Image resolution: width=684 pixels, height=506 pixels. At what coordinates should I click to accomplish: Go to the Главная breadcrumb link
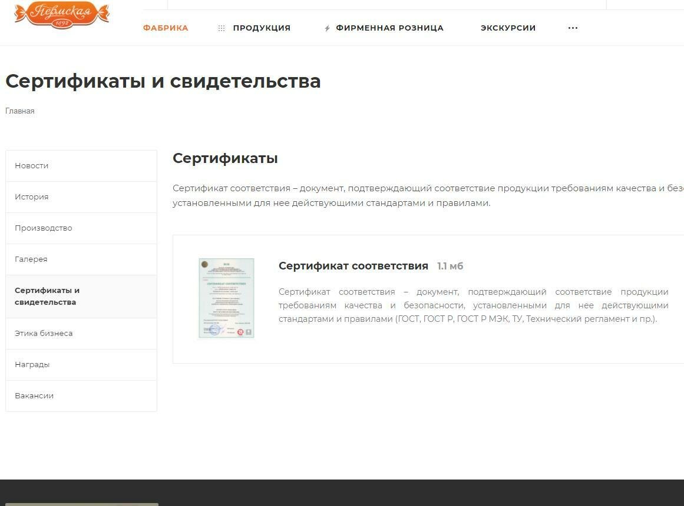pos(19,111)
